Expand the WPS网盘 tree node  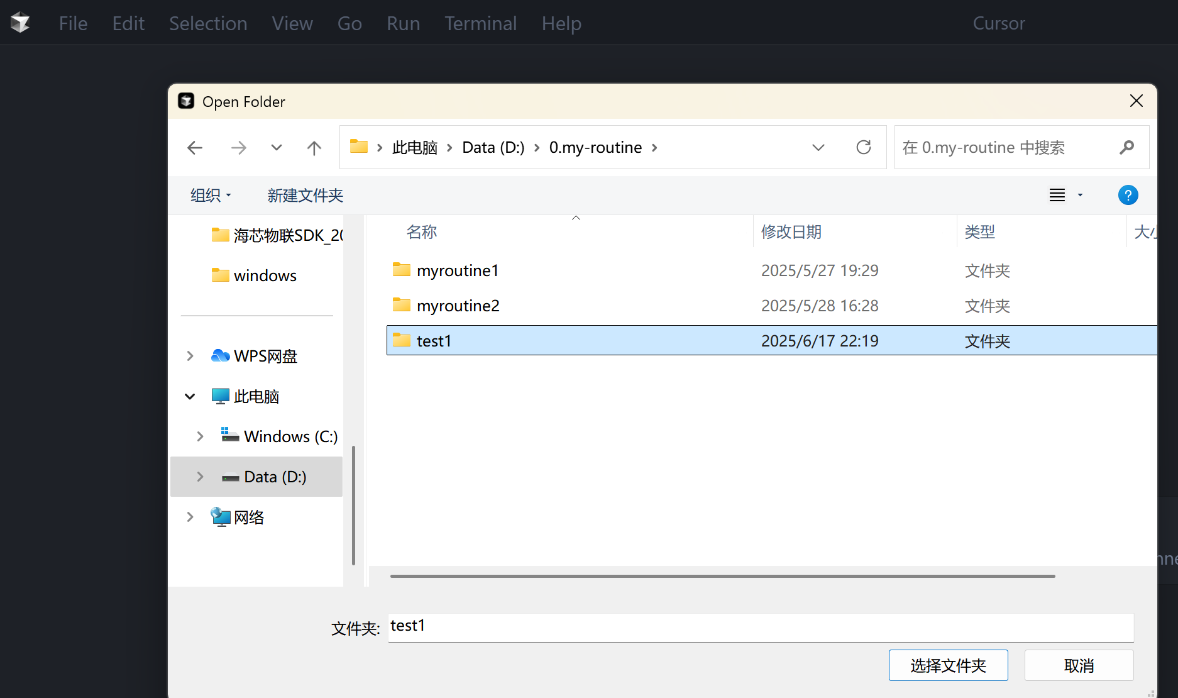coord(190,356)
